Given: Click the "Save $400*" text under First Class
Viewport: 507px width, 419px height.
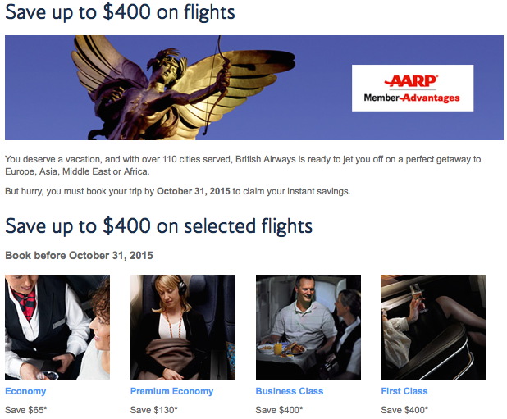Looking at the screenshot, I should pyautogui.click(x=404, y=410).
